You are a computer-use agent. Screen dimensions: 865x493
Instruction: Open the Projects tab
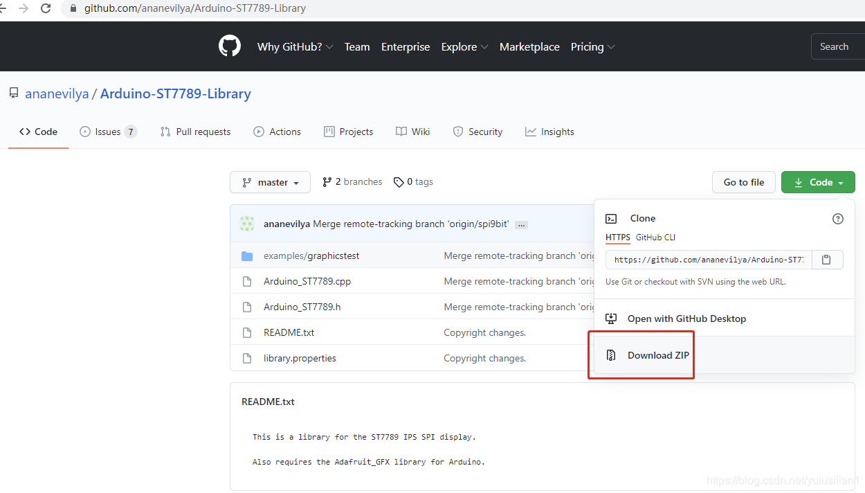point(348,132)
